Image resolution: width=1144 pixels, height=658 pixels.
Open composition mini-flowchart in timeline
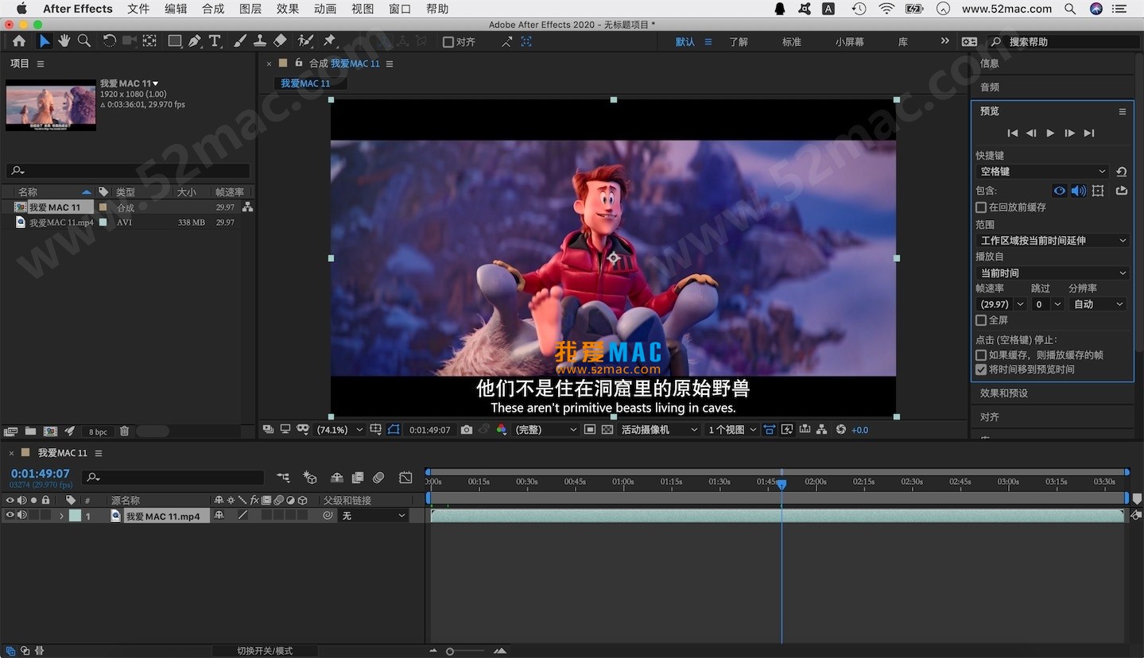(283, 478)
